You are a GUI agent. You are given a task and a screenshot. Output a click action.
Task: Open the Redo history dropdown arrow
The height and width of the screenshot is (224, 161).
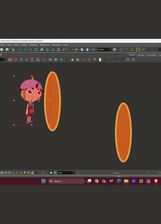(x=72, y=50)
